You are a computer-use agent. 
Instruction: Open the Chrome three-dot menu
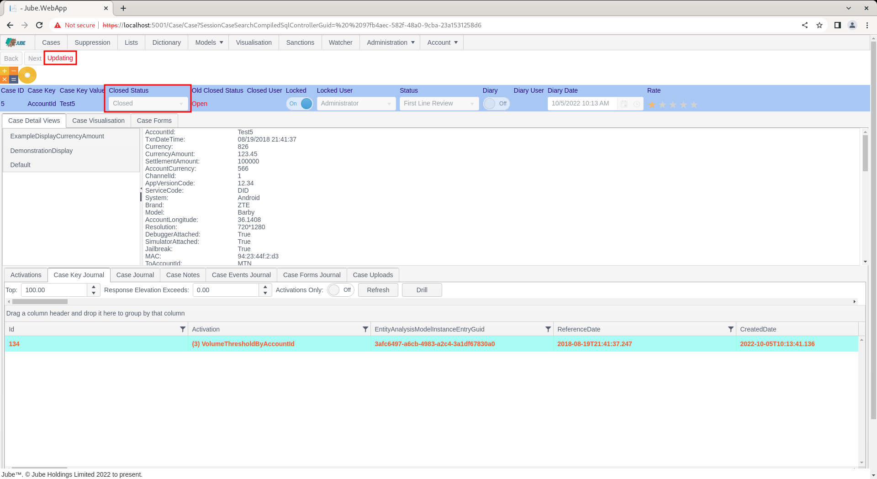867,25
